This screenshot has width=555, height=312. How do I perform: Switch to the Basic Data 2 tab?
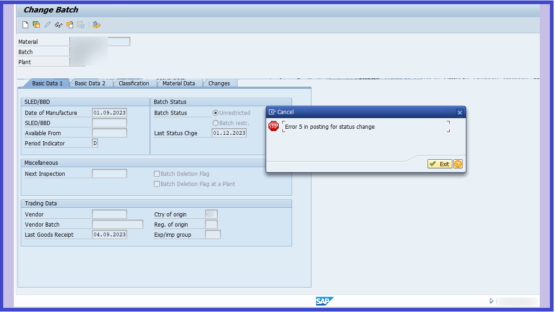point(90,84)
